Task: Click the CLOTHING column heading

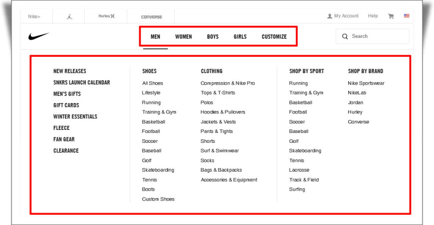Action: 212,71
